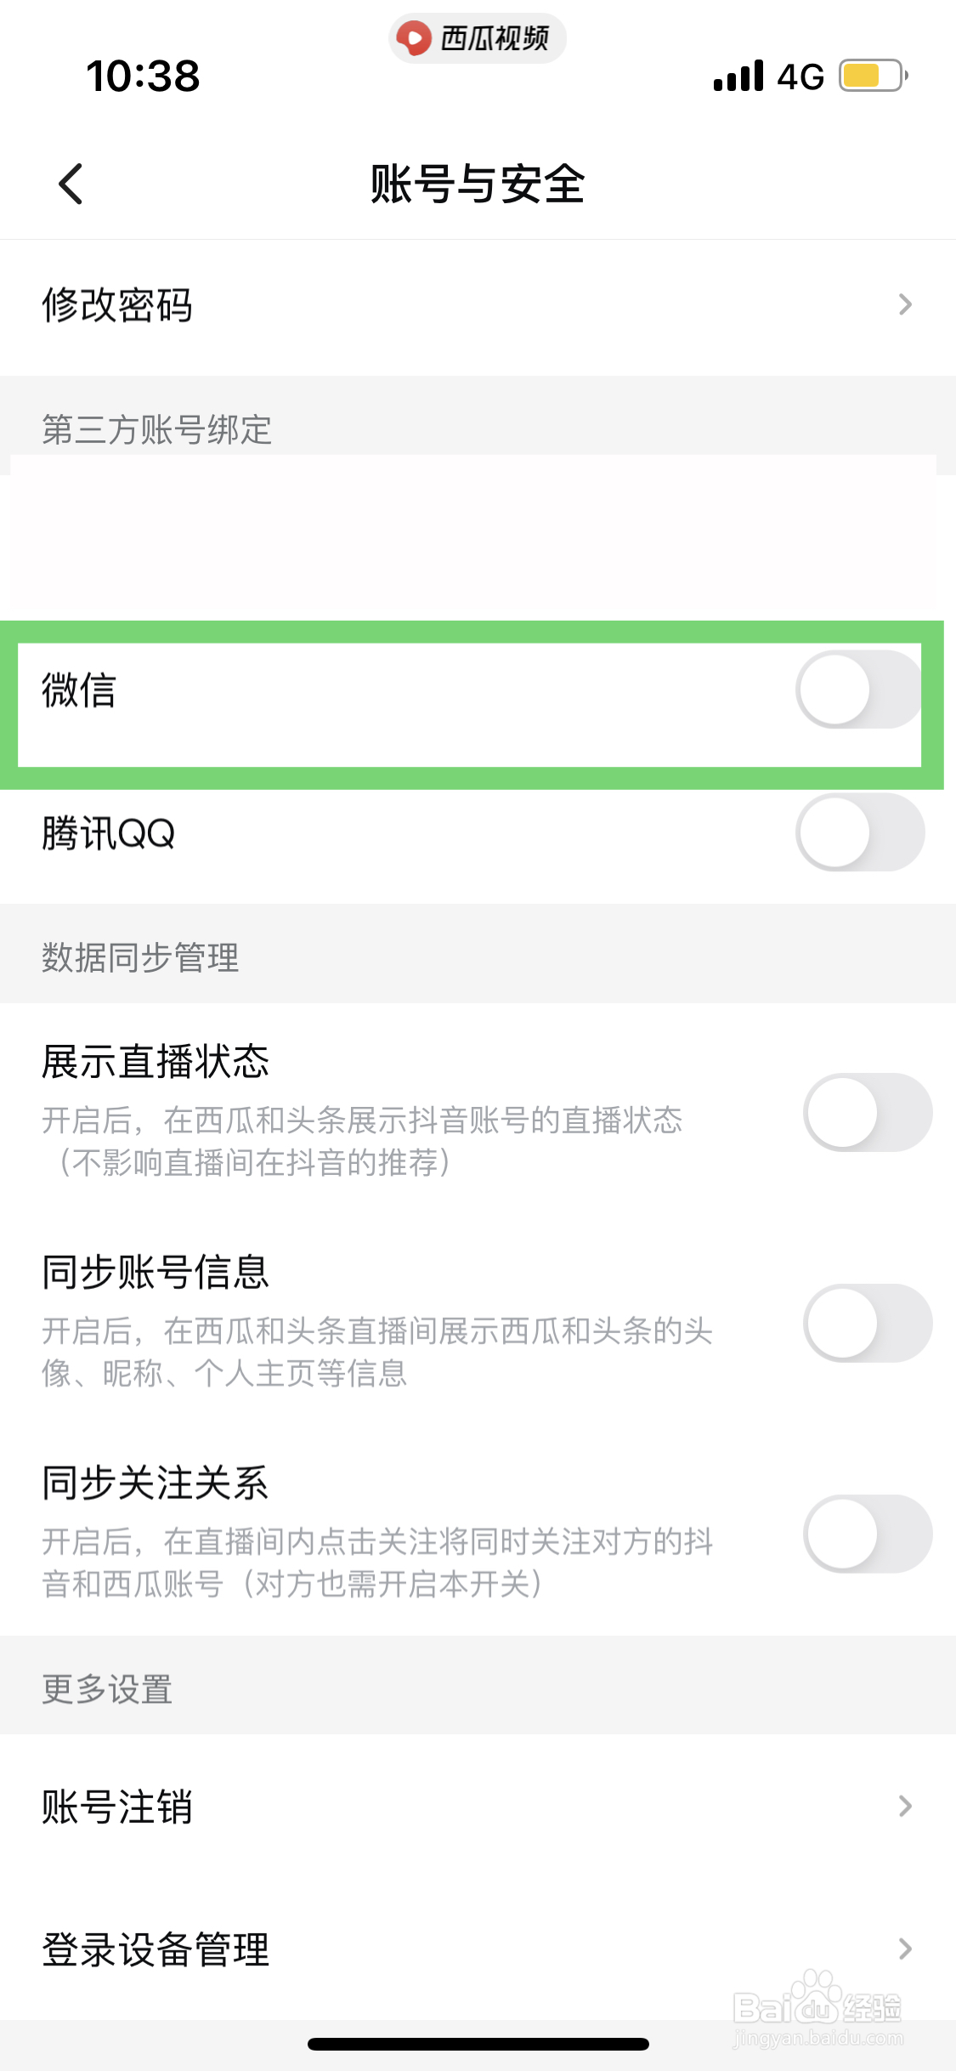The image size is (956, 2071).
Task: Select the 修改密码 menu row
Action: pyautogui.click(x=425, y=304)
